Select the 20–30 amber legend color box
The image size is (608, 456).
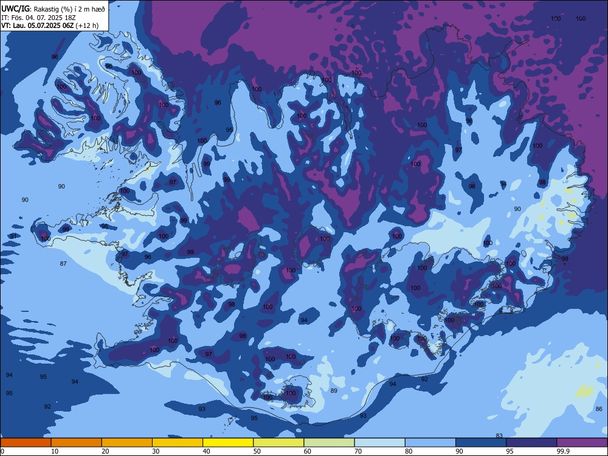[x=127, y=443]
